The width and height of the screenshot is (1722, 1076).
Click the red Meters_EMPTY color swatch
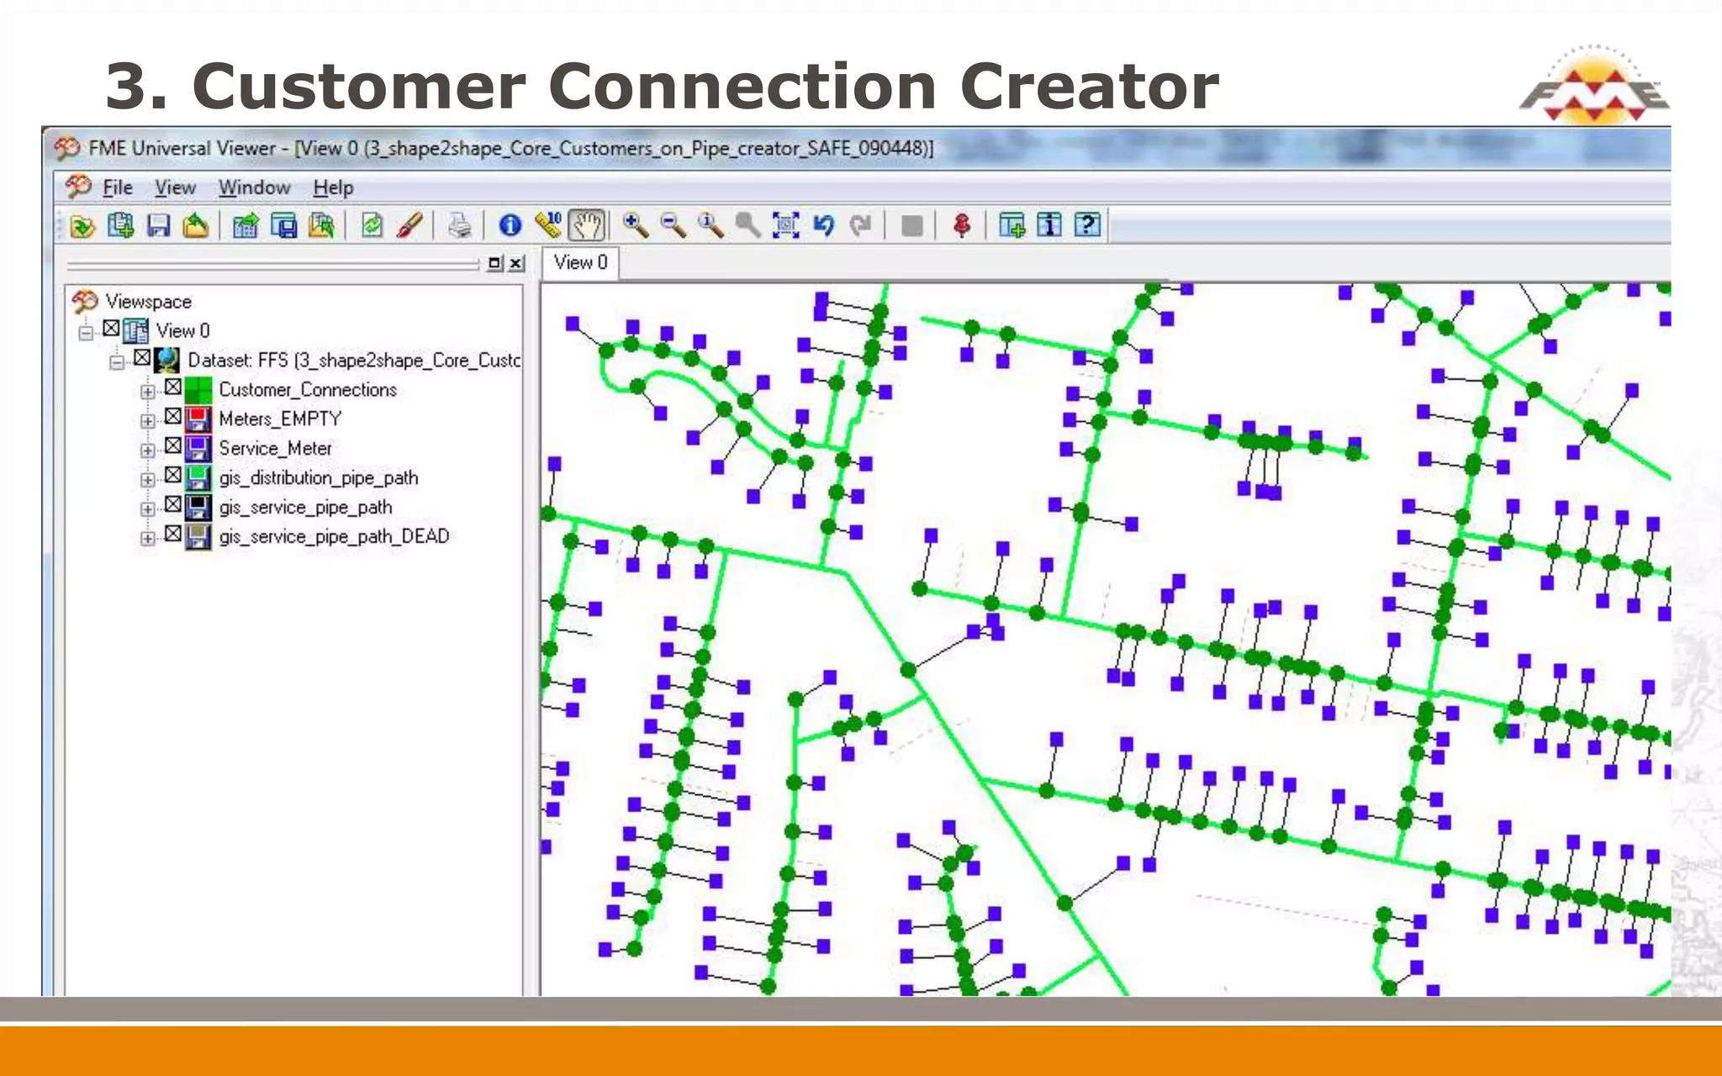coord(198,419)
